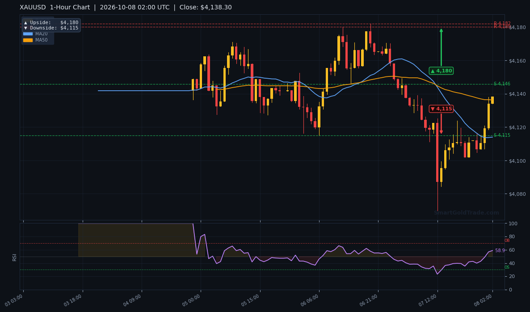530x312 pixels.
Task: Click the XAUUSD 1-Hour Chart title
Action: tap(55, 8)
